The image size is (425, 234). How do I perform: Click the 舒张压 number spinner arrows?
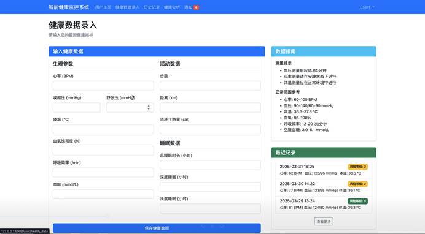point(149,107)
